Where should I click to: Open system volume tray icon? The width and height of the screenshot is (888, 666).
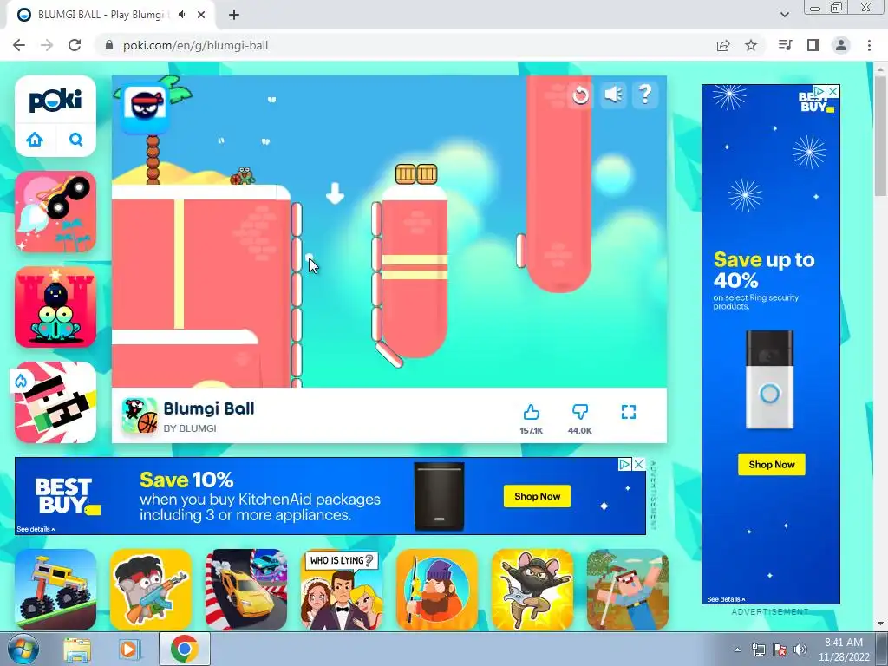tap(800, 650)
